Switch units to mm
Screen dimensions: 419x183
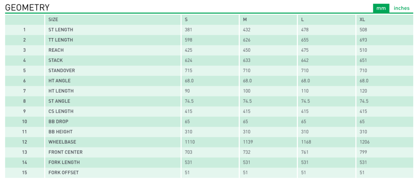(381, 8)
